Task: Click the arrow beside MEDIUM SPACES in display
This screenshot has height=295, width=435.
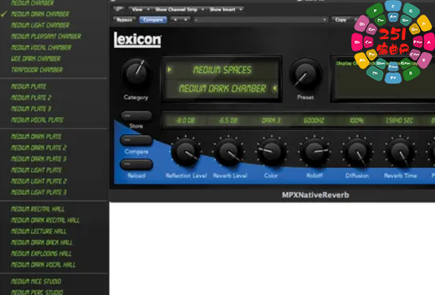Action: coord(169,70)
